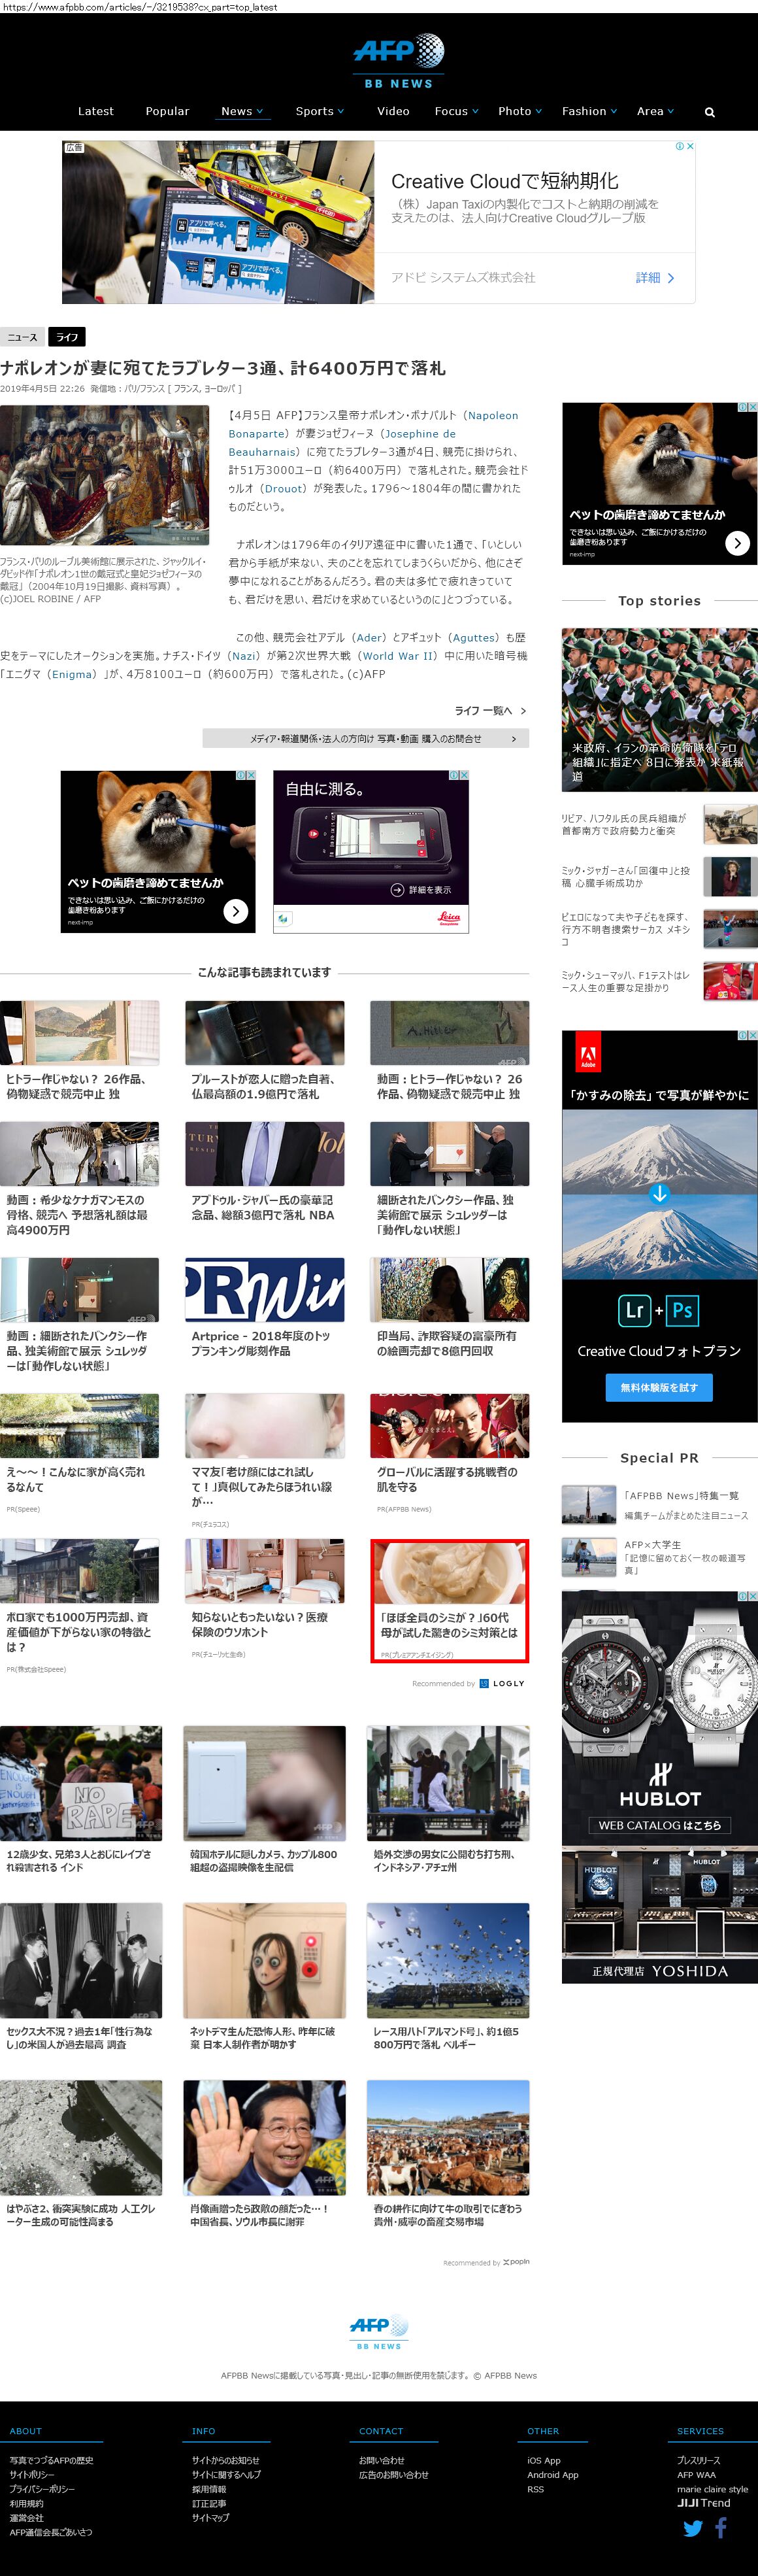Open the 利用規約 footer link
The height and width of the screenshot is (2576, 758).
coord(26,2503)
